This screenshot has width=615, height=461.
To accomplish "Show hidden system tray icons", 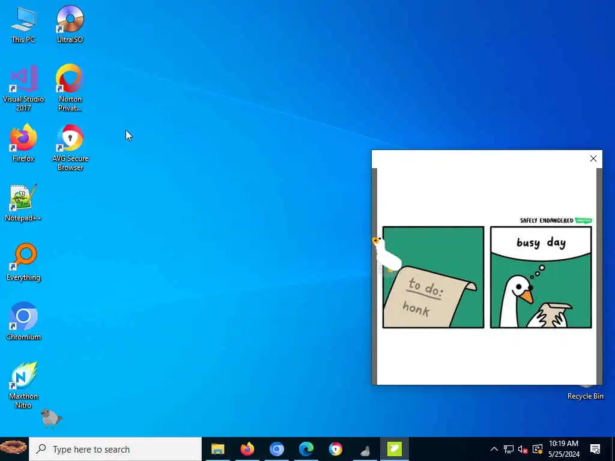I will tap(494, 449).
